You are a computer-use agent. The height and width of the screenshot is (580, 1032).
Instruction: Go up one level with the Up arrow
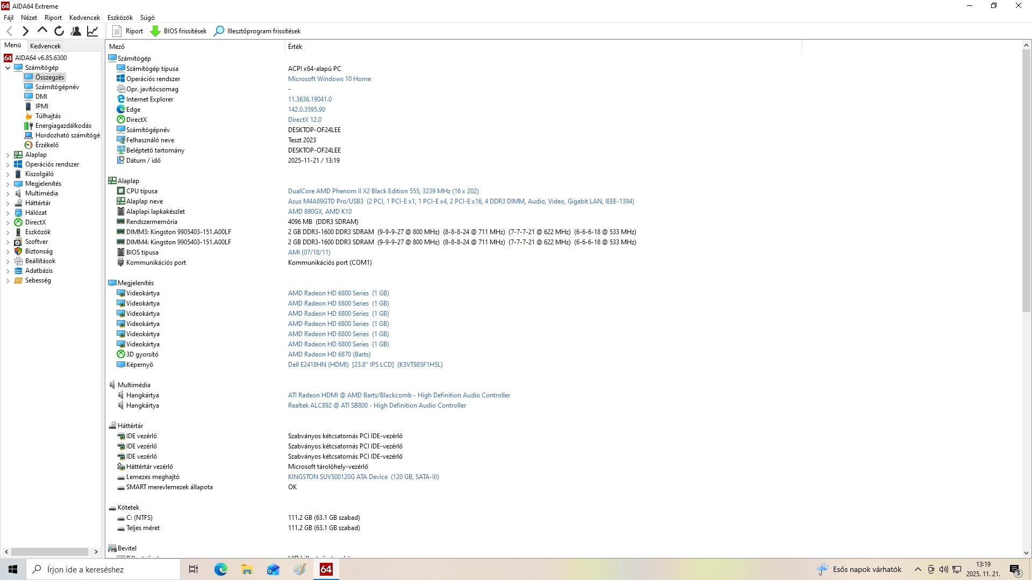pos(42,31)
